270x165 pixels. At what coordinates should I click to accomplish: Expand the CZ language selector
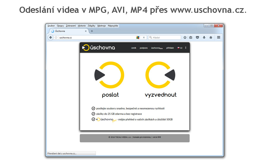click(180, 48)
